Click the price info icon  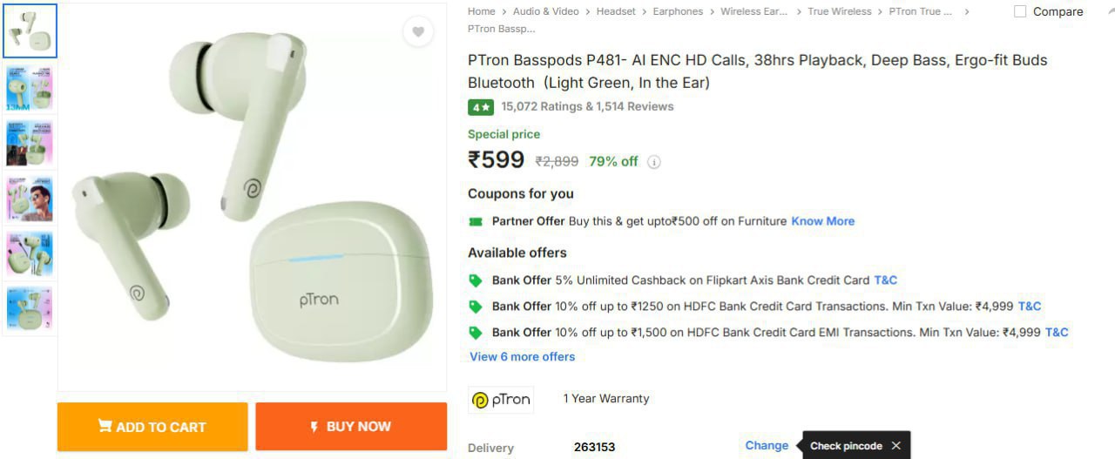pyautogui.click(x=654, y=162)
